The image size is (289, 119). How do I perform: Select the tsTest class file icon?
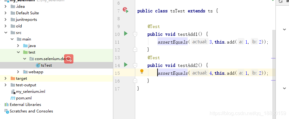click(x=38, y=65)
